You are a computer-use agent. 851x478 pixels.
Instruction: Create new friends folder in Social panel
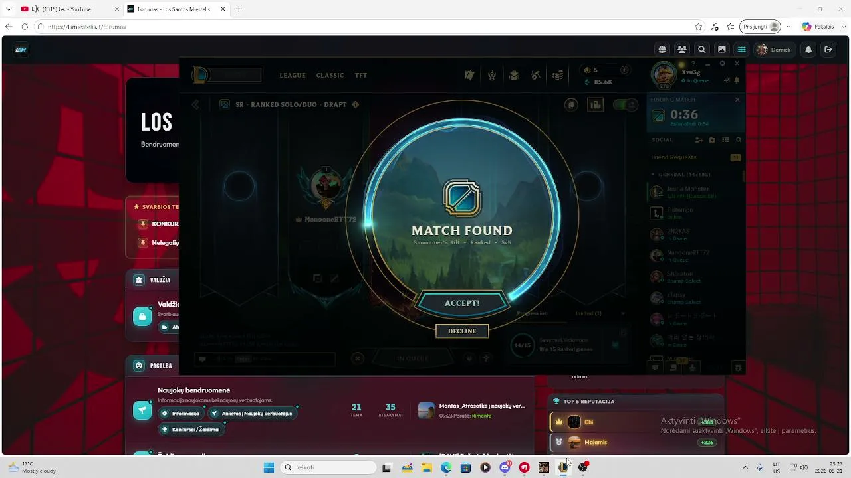coord(712,140)
